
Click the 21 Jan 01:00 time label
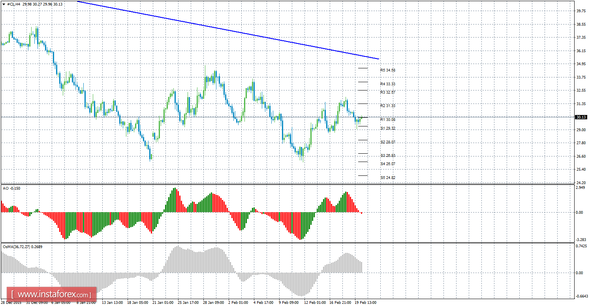pos(163,303)
